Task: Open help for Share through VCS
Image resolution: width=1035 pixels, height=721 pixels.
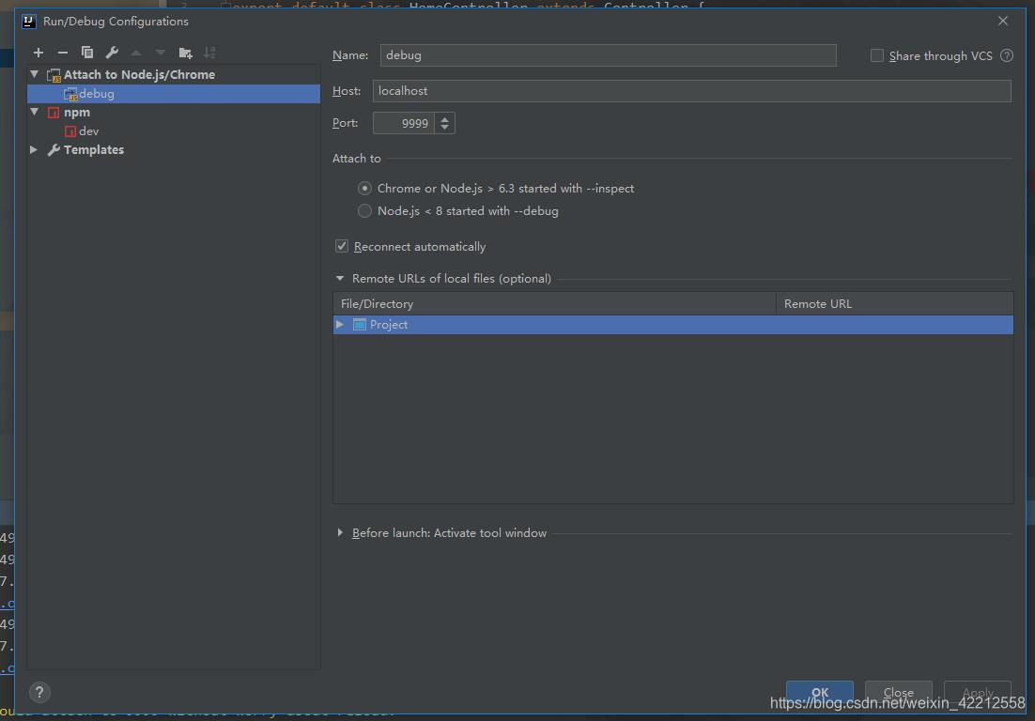Action: pos(1007,55)
